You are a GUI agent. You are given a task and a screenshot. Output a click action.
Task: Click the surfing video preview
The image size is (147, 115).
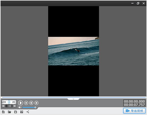tap(73, 51)
